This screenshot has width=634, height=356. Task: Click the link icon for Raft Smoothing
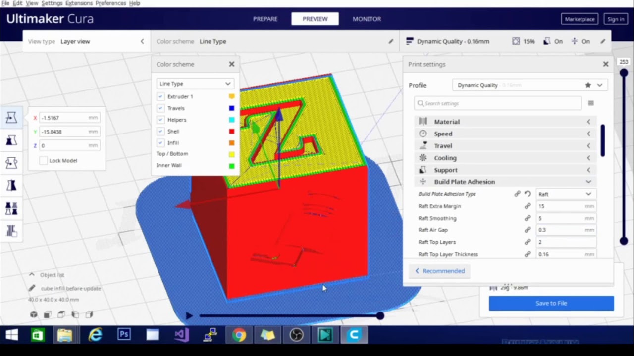click(528, 218)
